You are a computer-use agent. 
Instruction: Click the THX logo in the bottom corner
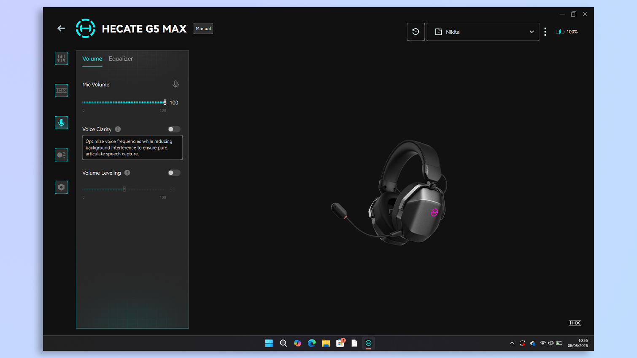tap(575, 323)
